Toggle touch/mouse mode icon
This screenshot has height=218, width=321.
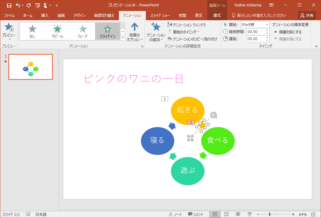pos(45,5)
